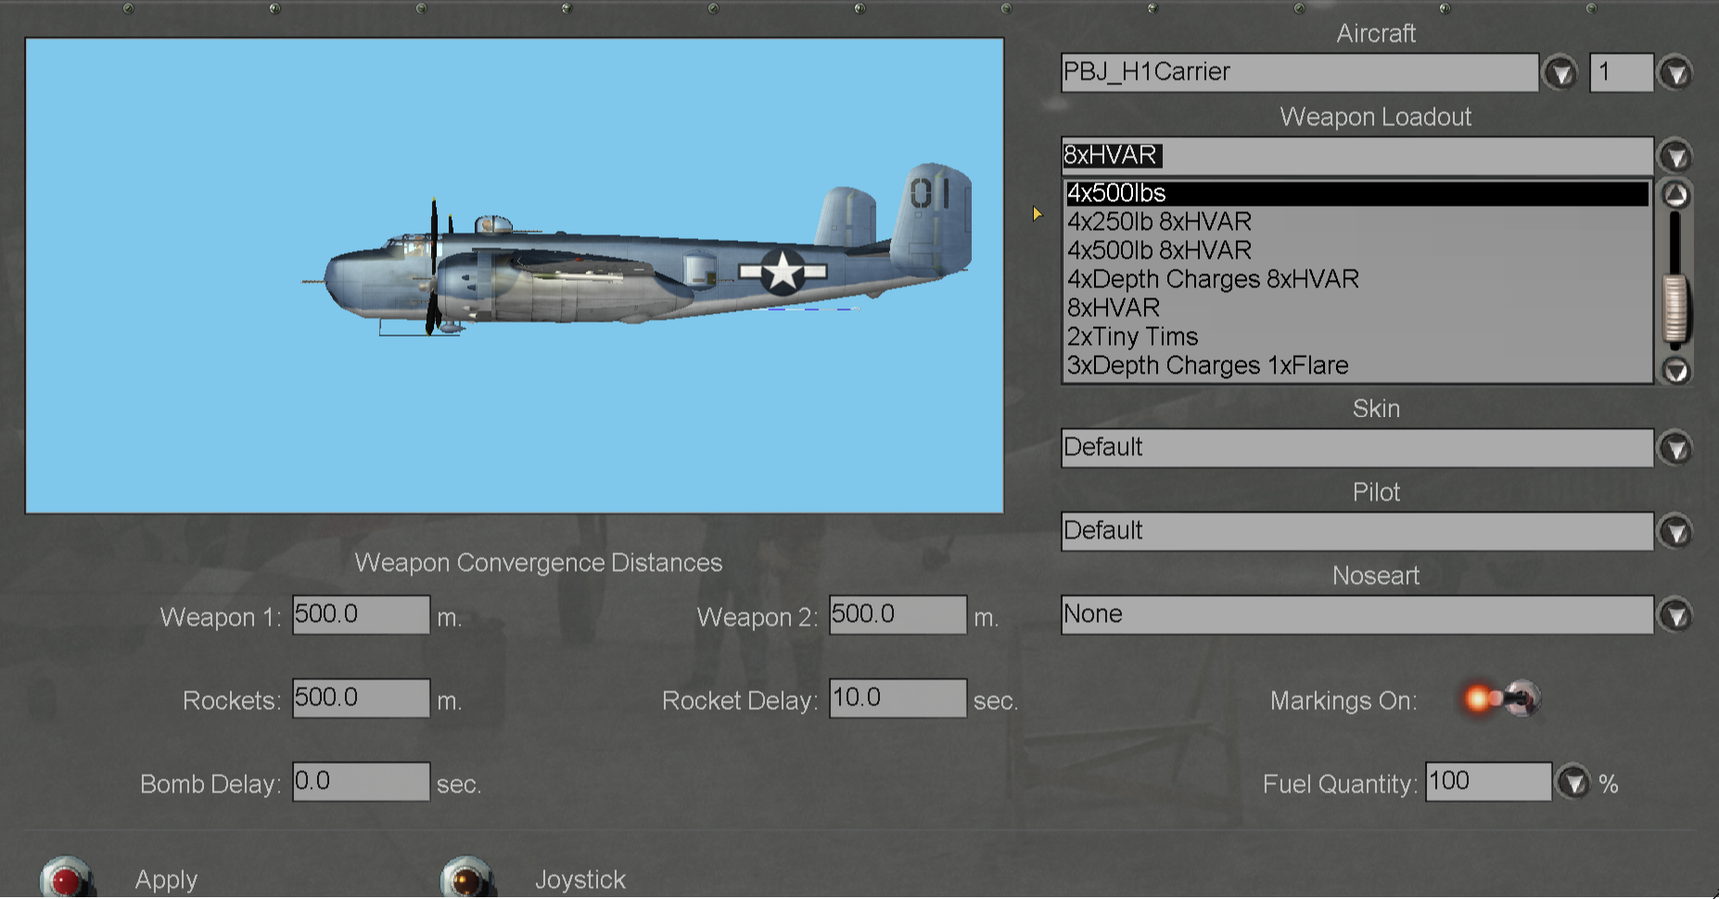1719x899 pixels.
Task: Open the Noseart dropdown arrow
Action: (x=1675, y=615)
